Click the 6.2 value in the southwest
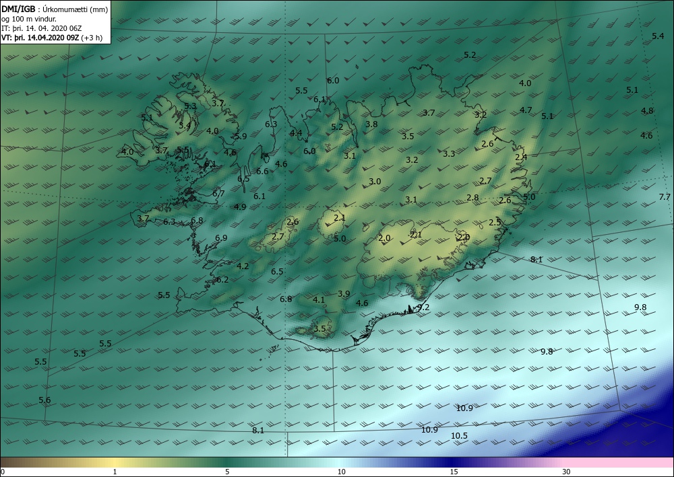Viewport: 674px width, 477px height. [x=222, y=280]
